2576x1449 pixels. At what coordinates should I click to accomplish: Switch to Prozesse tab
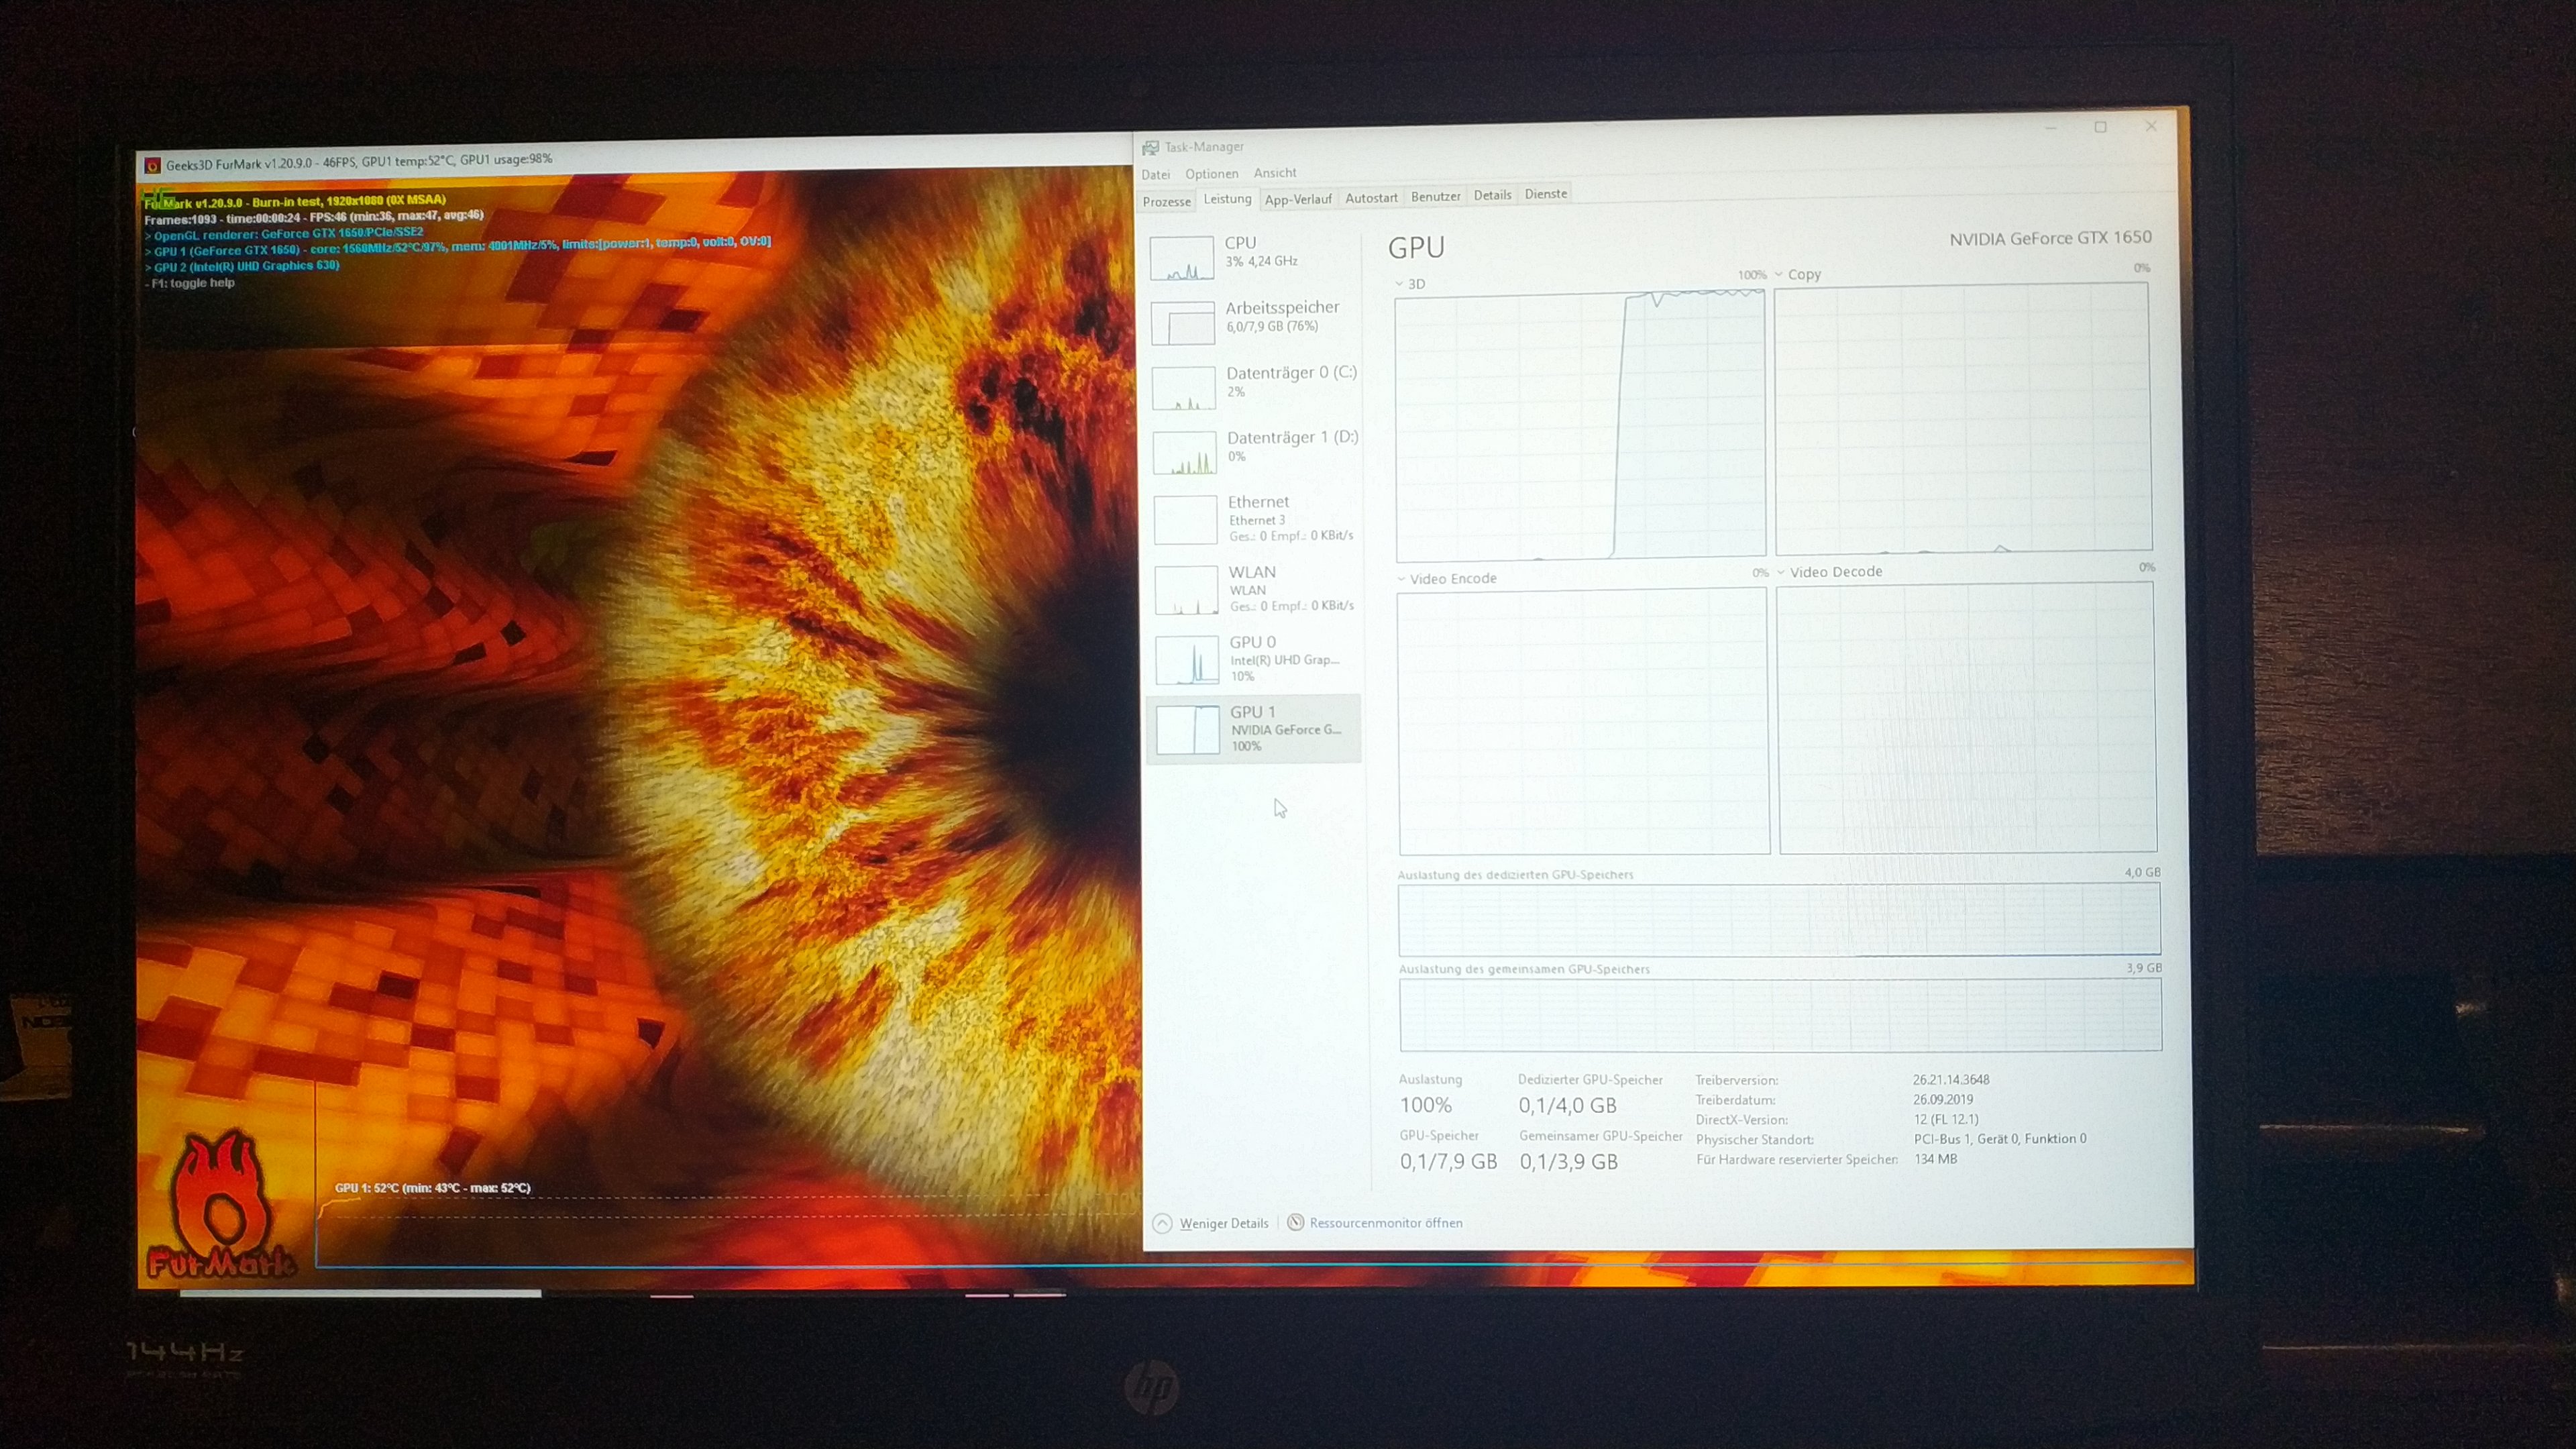1166,201
